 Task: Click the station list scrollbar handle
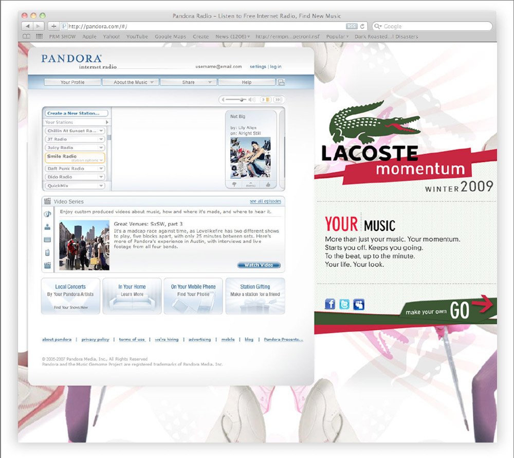109,138
